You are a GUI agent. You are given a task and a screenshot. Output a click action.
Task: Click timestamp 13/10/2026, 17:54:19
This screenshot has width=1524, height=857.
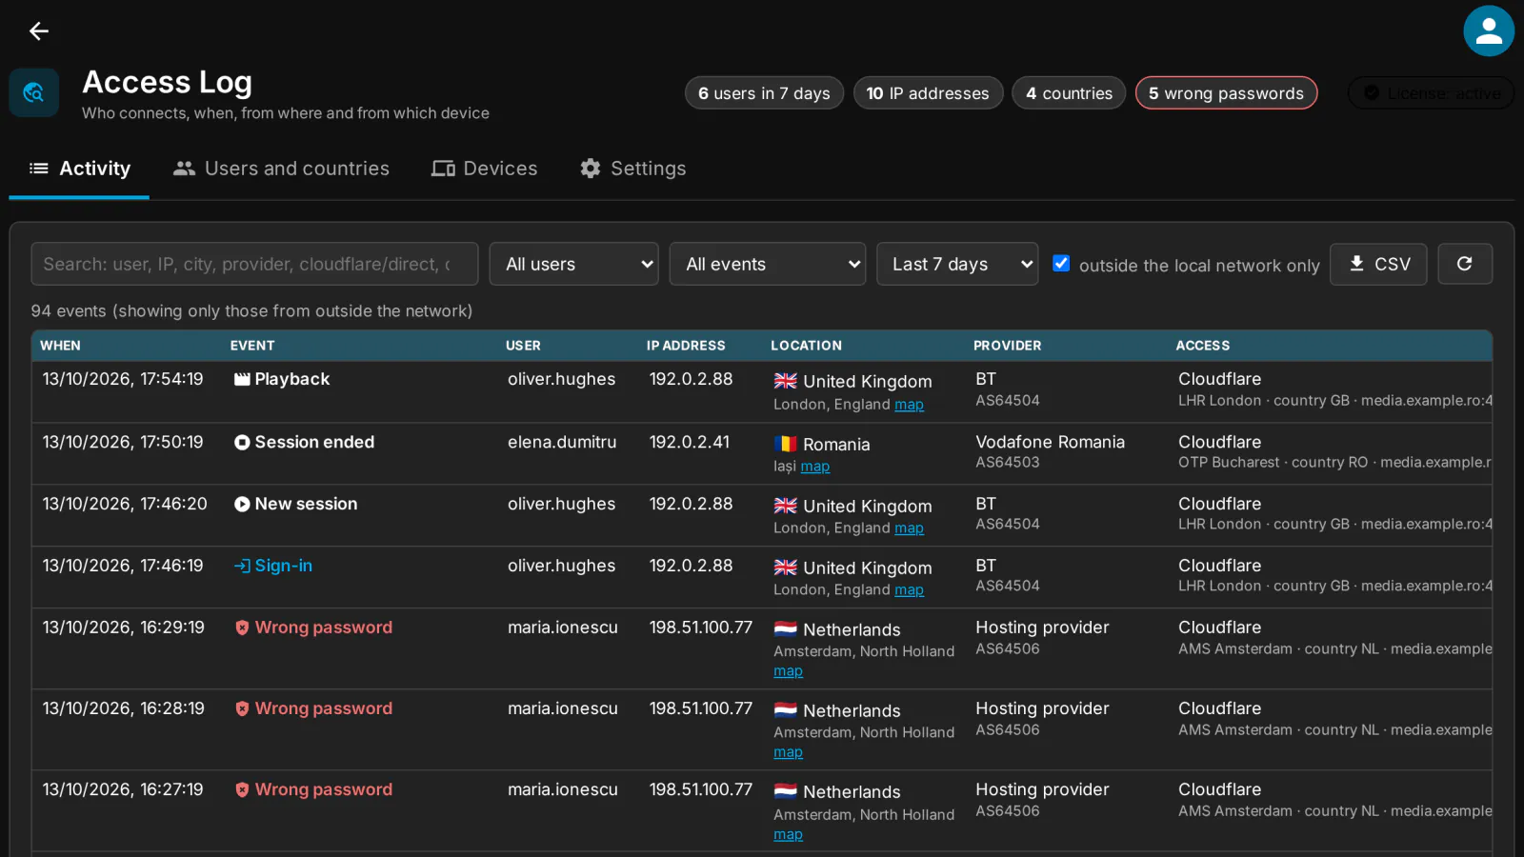coord(123,379)
